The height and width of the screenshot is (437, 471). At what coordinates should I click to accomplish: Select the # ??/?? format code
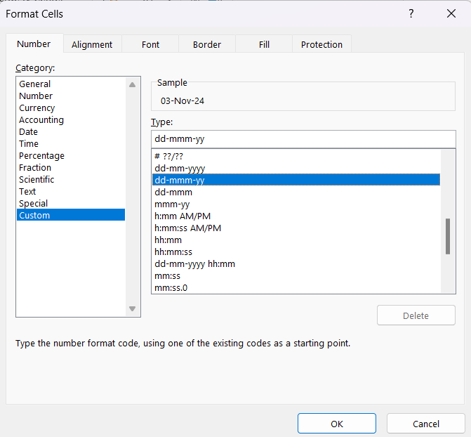pyautogui.click(x=296, y=156)
